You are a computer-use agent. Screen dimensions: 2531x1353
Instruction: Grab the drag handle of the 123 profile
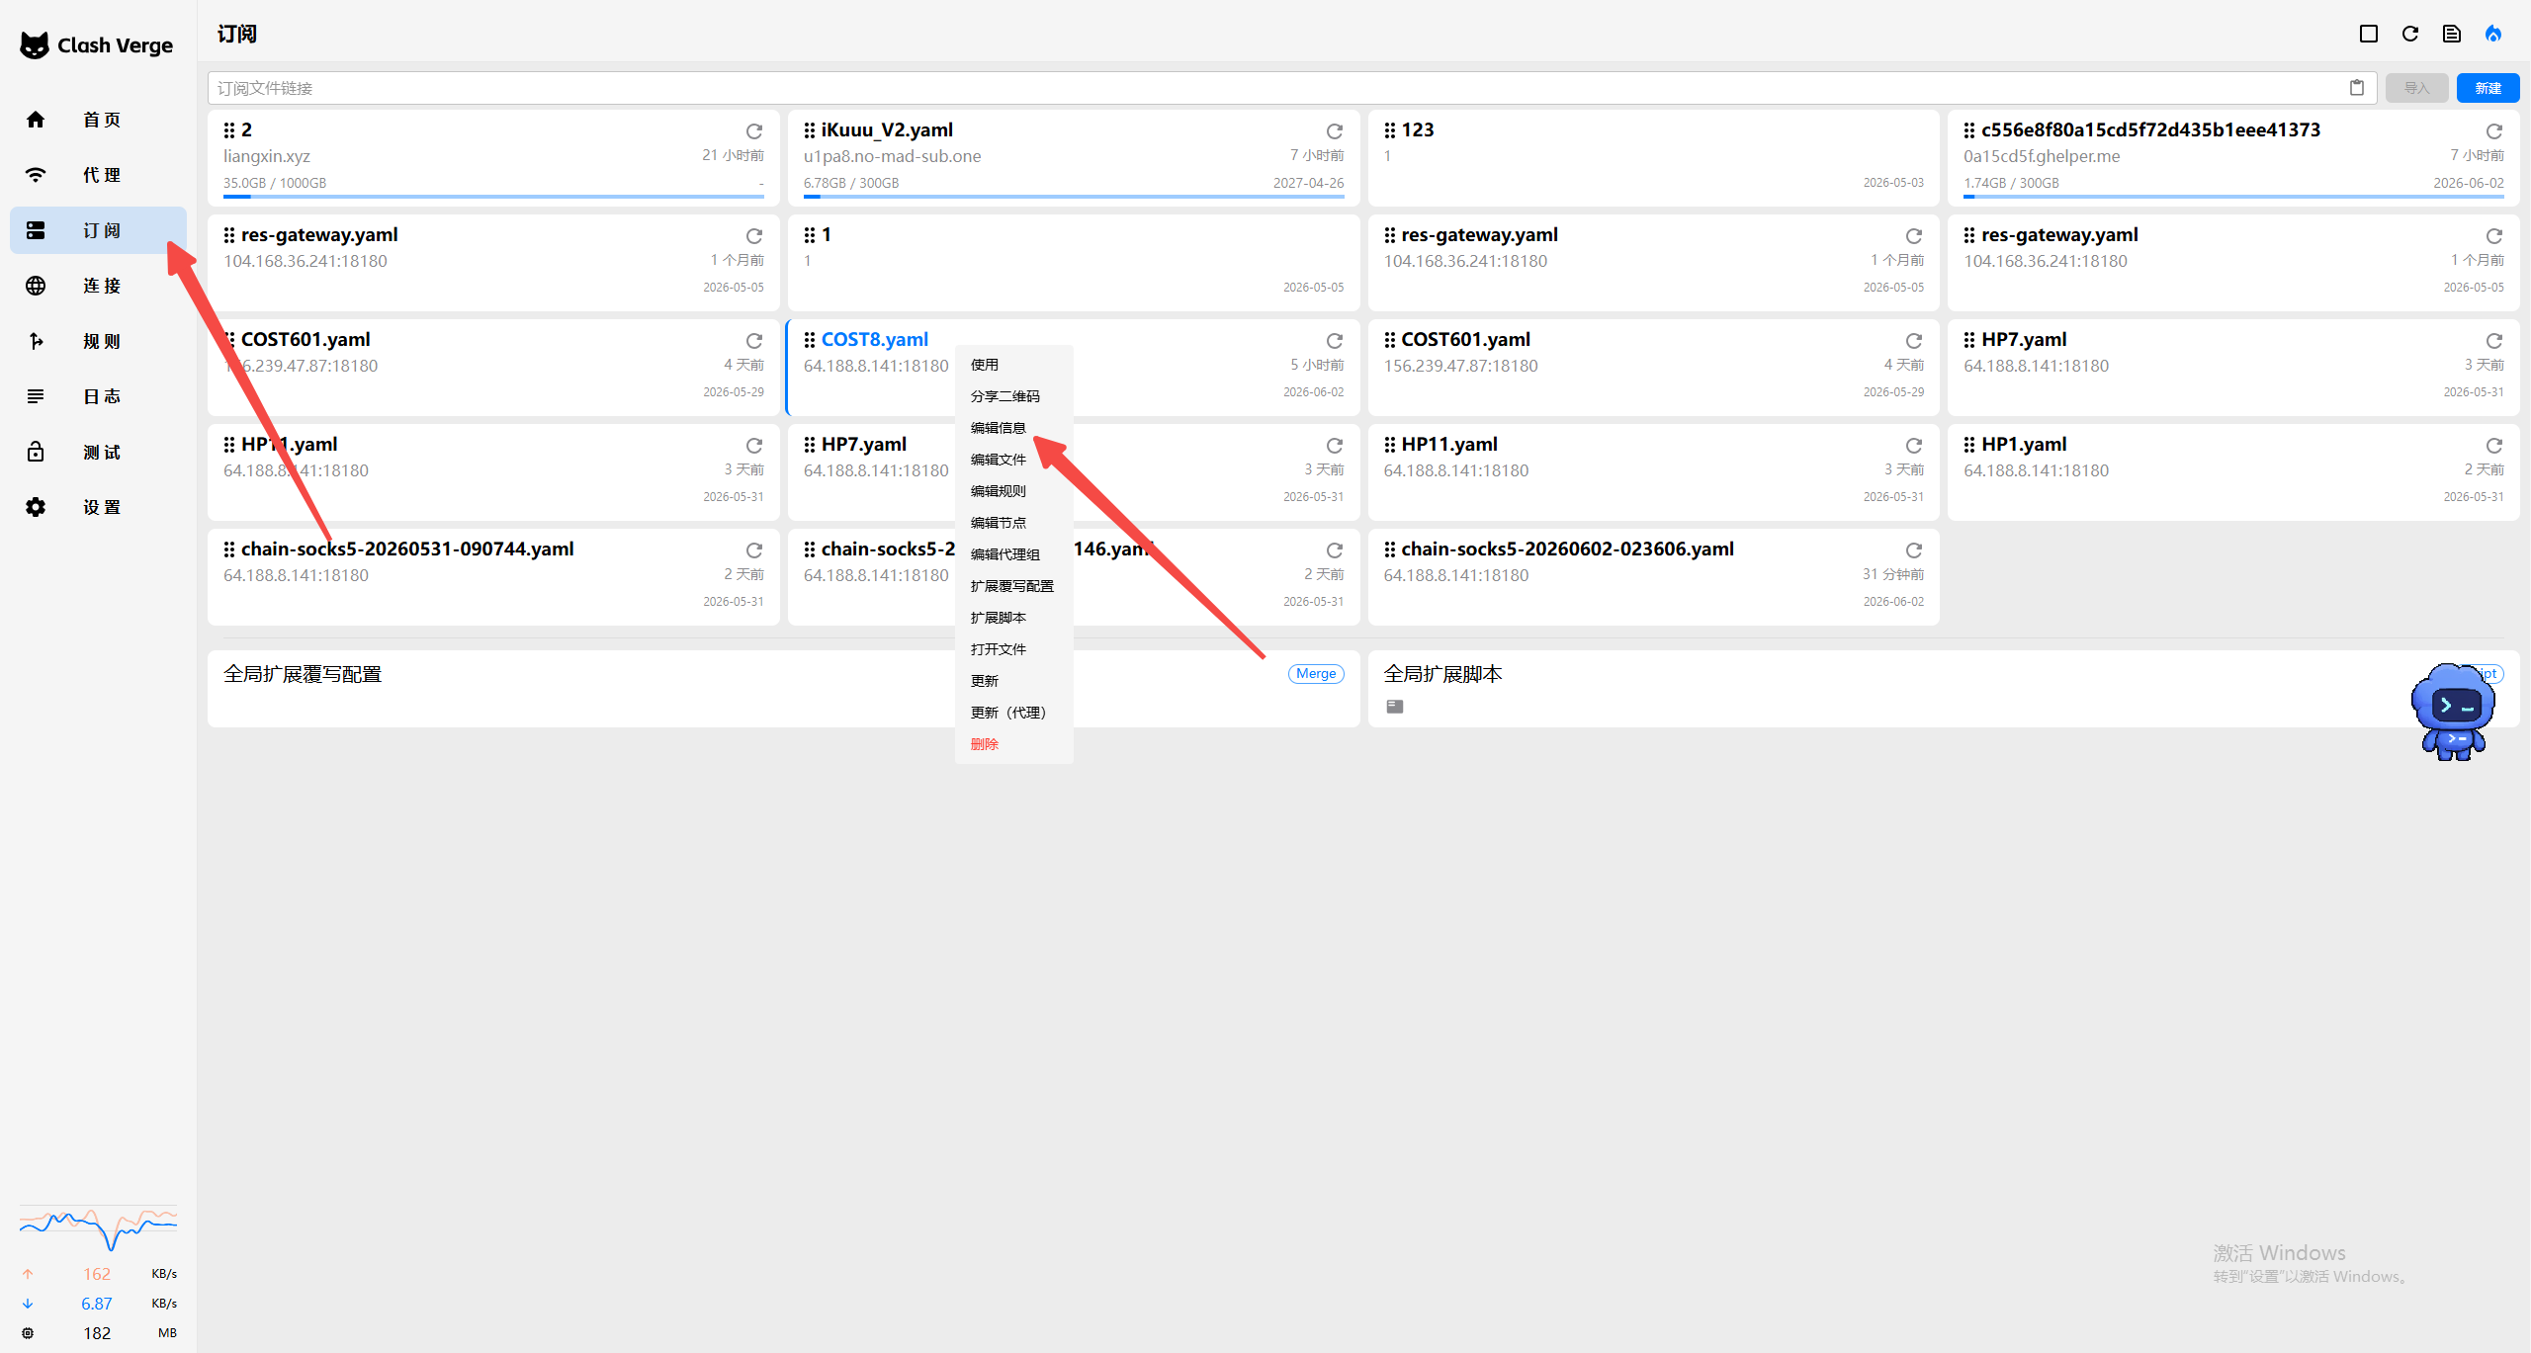[1390, 130]
